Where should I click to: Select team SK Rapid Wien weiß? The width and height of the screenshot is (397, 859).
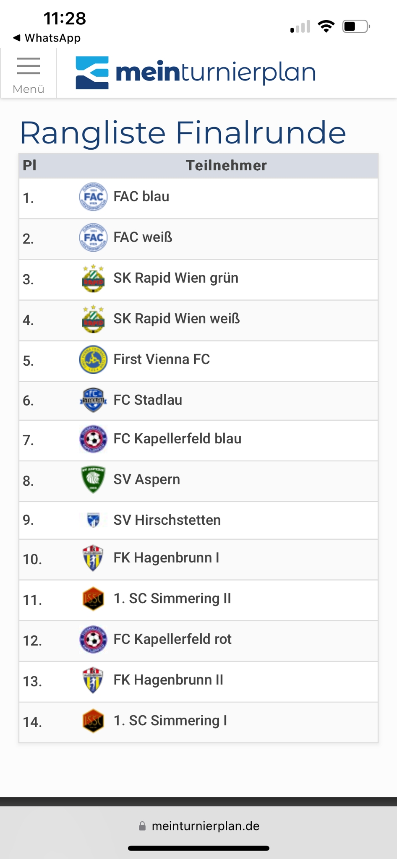(x=177, y=319)
